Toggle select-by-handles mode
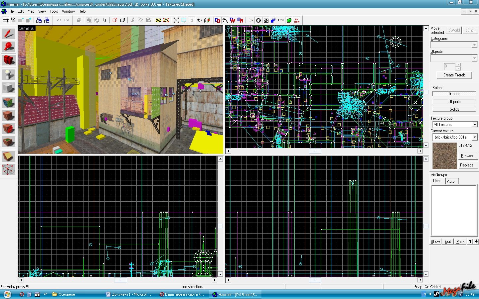Viewport: 479px width, 299px height. (x=176, y=20)
